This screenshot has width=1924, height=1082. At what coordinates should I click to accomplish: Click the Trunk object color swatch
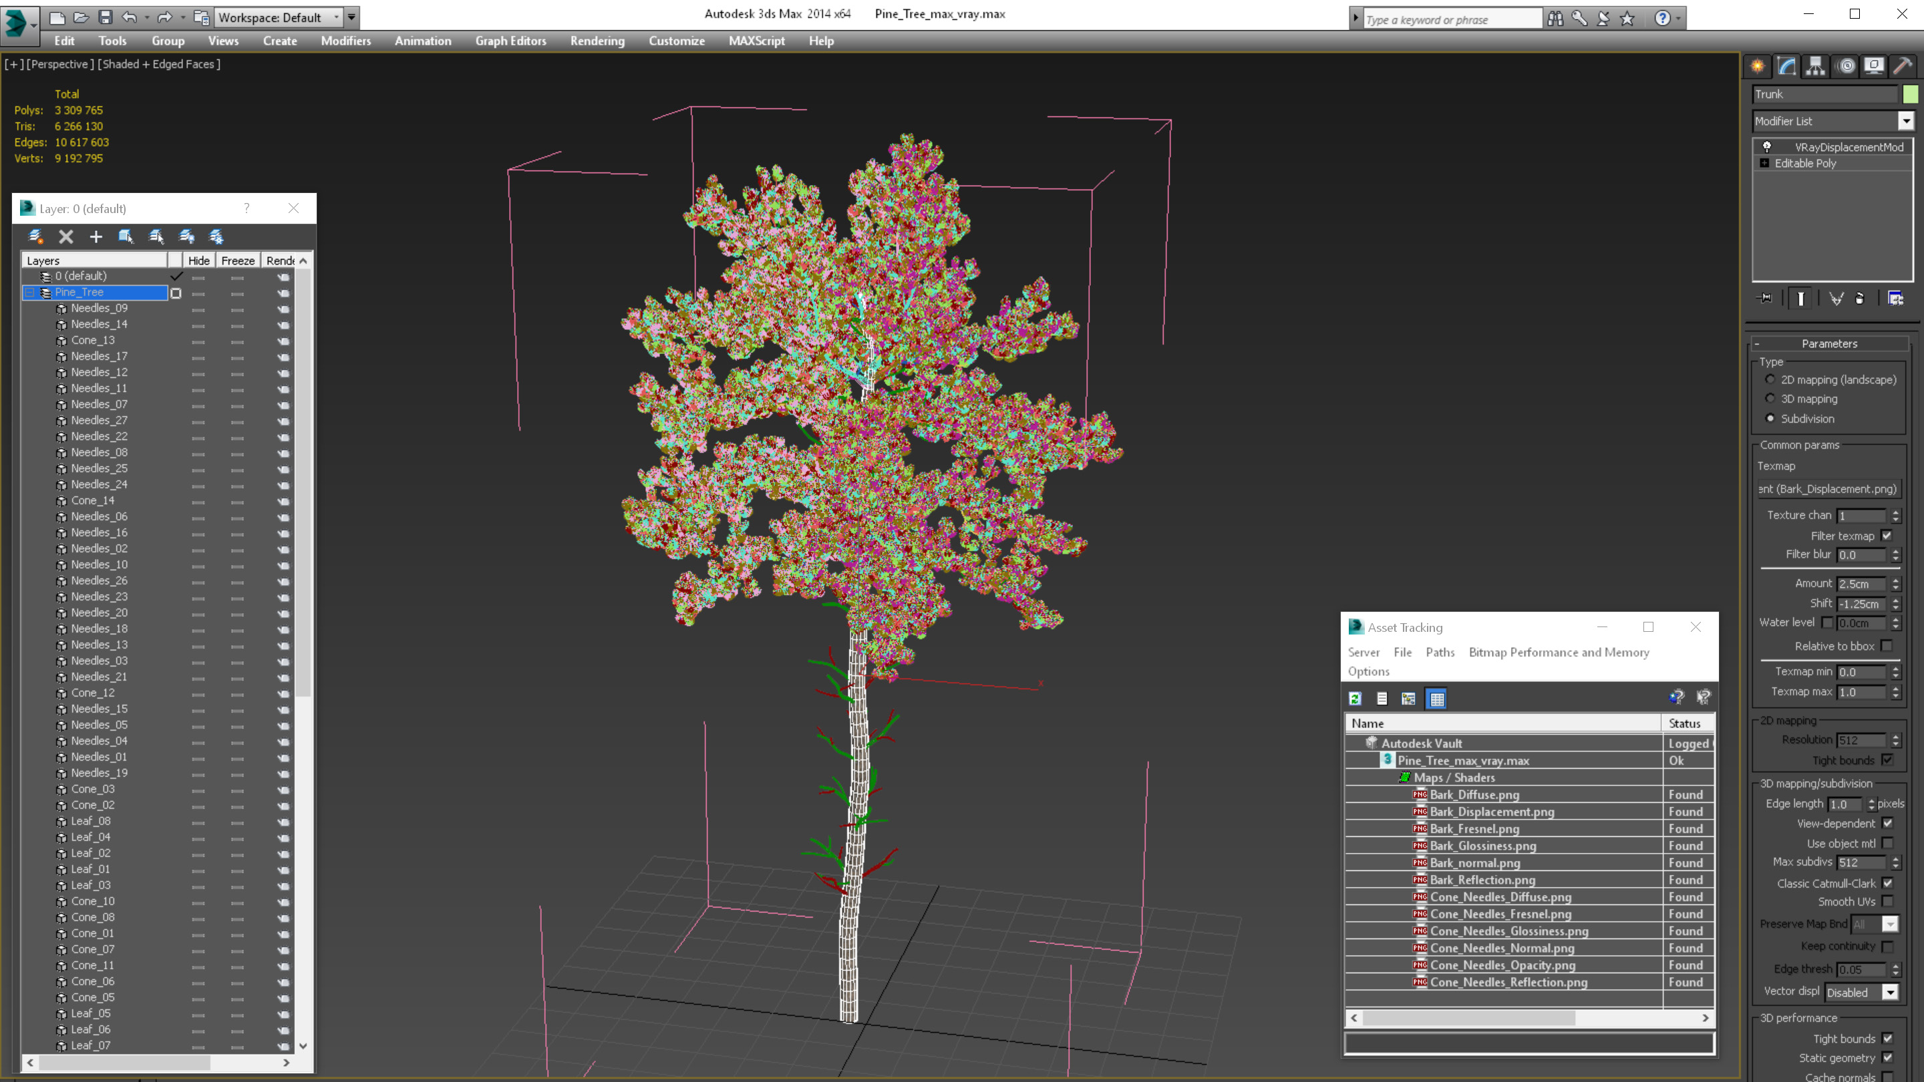(x=1911, y=94)
